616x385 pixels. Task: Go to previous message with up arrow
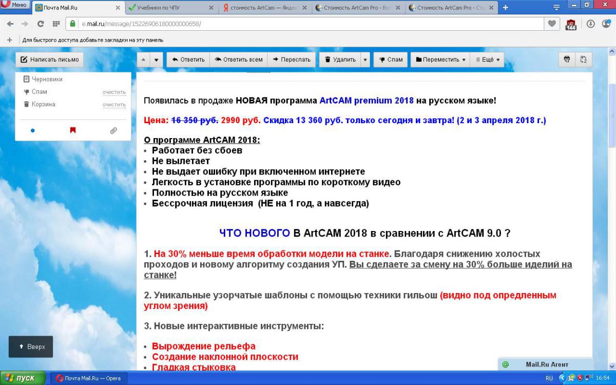(144, 60)
